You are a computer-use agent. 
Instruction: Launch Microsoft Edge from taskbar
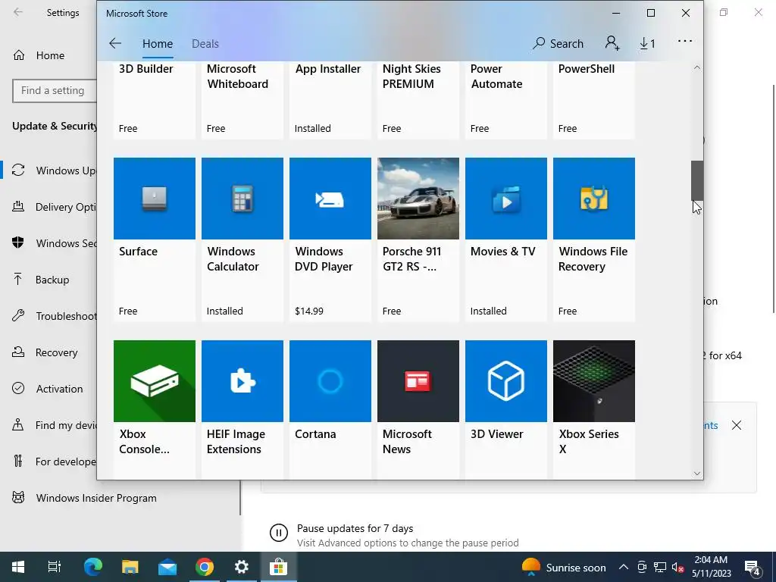[93, 567]
